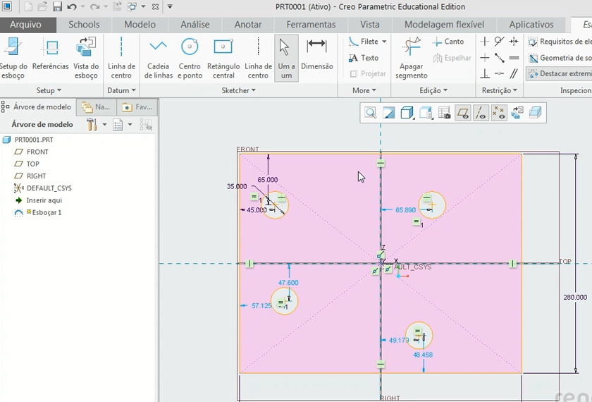Image resolution: width=592 pixels, height=402 pixels.
Task: Select Esboçar 1 in the model tree
Action: 44,212
